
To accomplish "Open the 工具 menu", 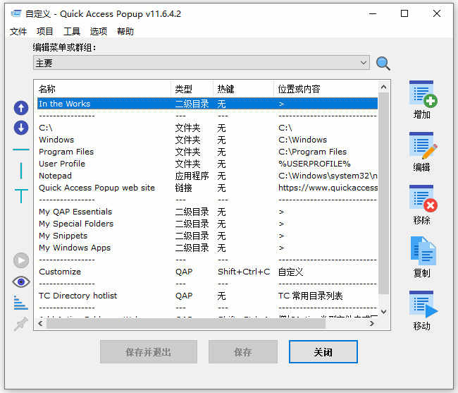I will [x=72, y=32].
